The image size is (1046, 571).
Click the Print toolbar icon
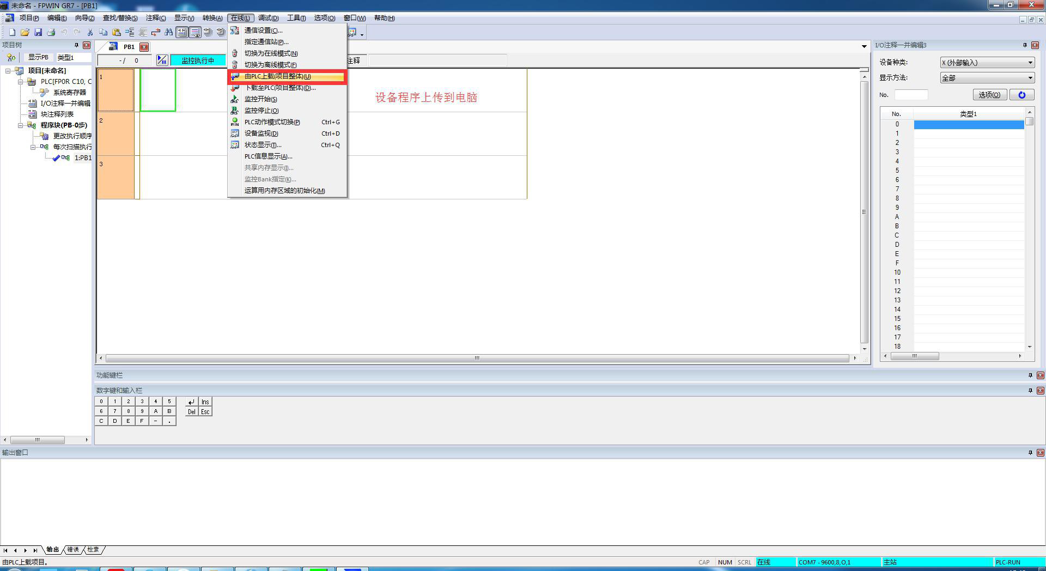[51, 33]
